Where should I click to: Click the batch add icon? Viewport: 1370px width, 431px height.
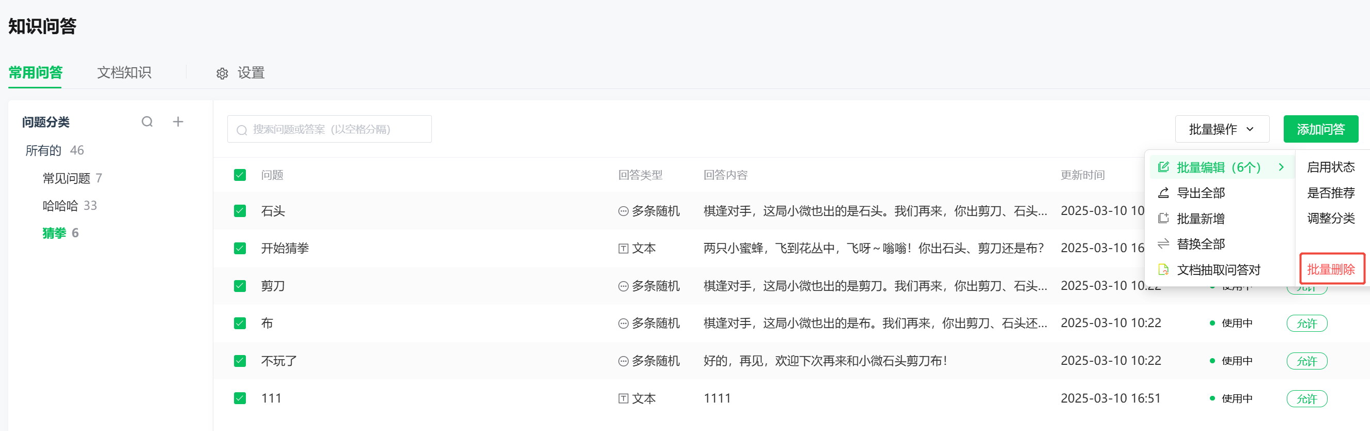click(1163, 218)
